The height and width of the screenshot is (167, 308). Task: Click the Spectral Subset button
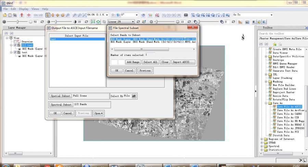[61, 105]
